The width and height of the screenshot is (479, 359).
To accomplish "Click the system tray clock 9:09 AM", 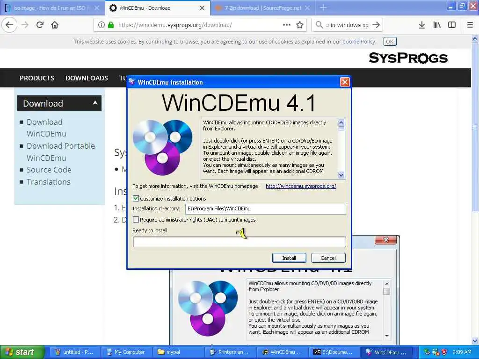I will tap(462, 352).
